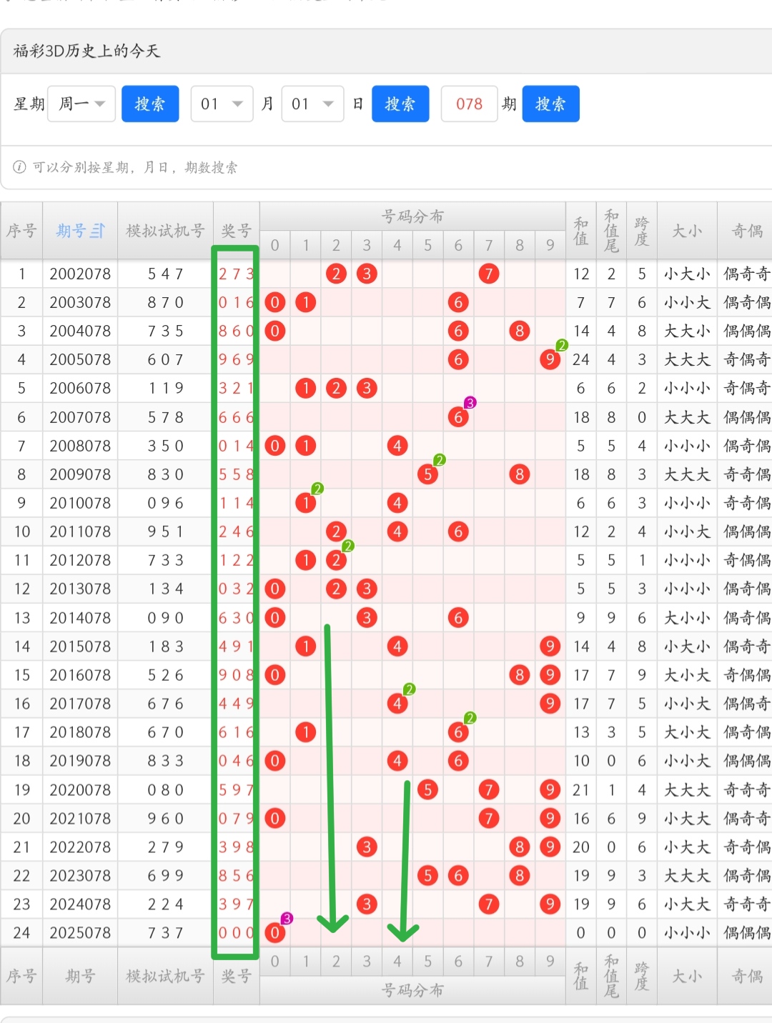The height and width of the screenshot is (1023, 772).
Task: Click the purple badge 3 in row 2007078
Action: tap(470, 403)
